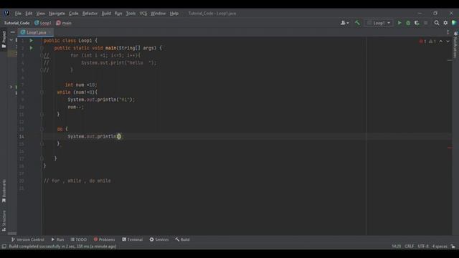This screenshot has width=459, height=258.
Task: Open Search Everywhere magnifier icon
Action: 437,23
